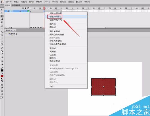Viewport: 150px width, 116px height.
Task: Select the Zoom magnifier tool
Action: click(2, 64)
